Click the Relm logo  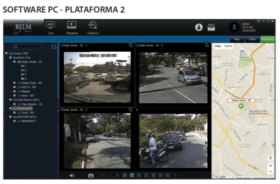[x=23, y=28]
